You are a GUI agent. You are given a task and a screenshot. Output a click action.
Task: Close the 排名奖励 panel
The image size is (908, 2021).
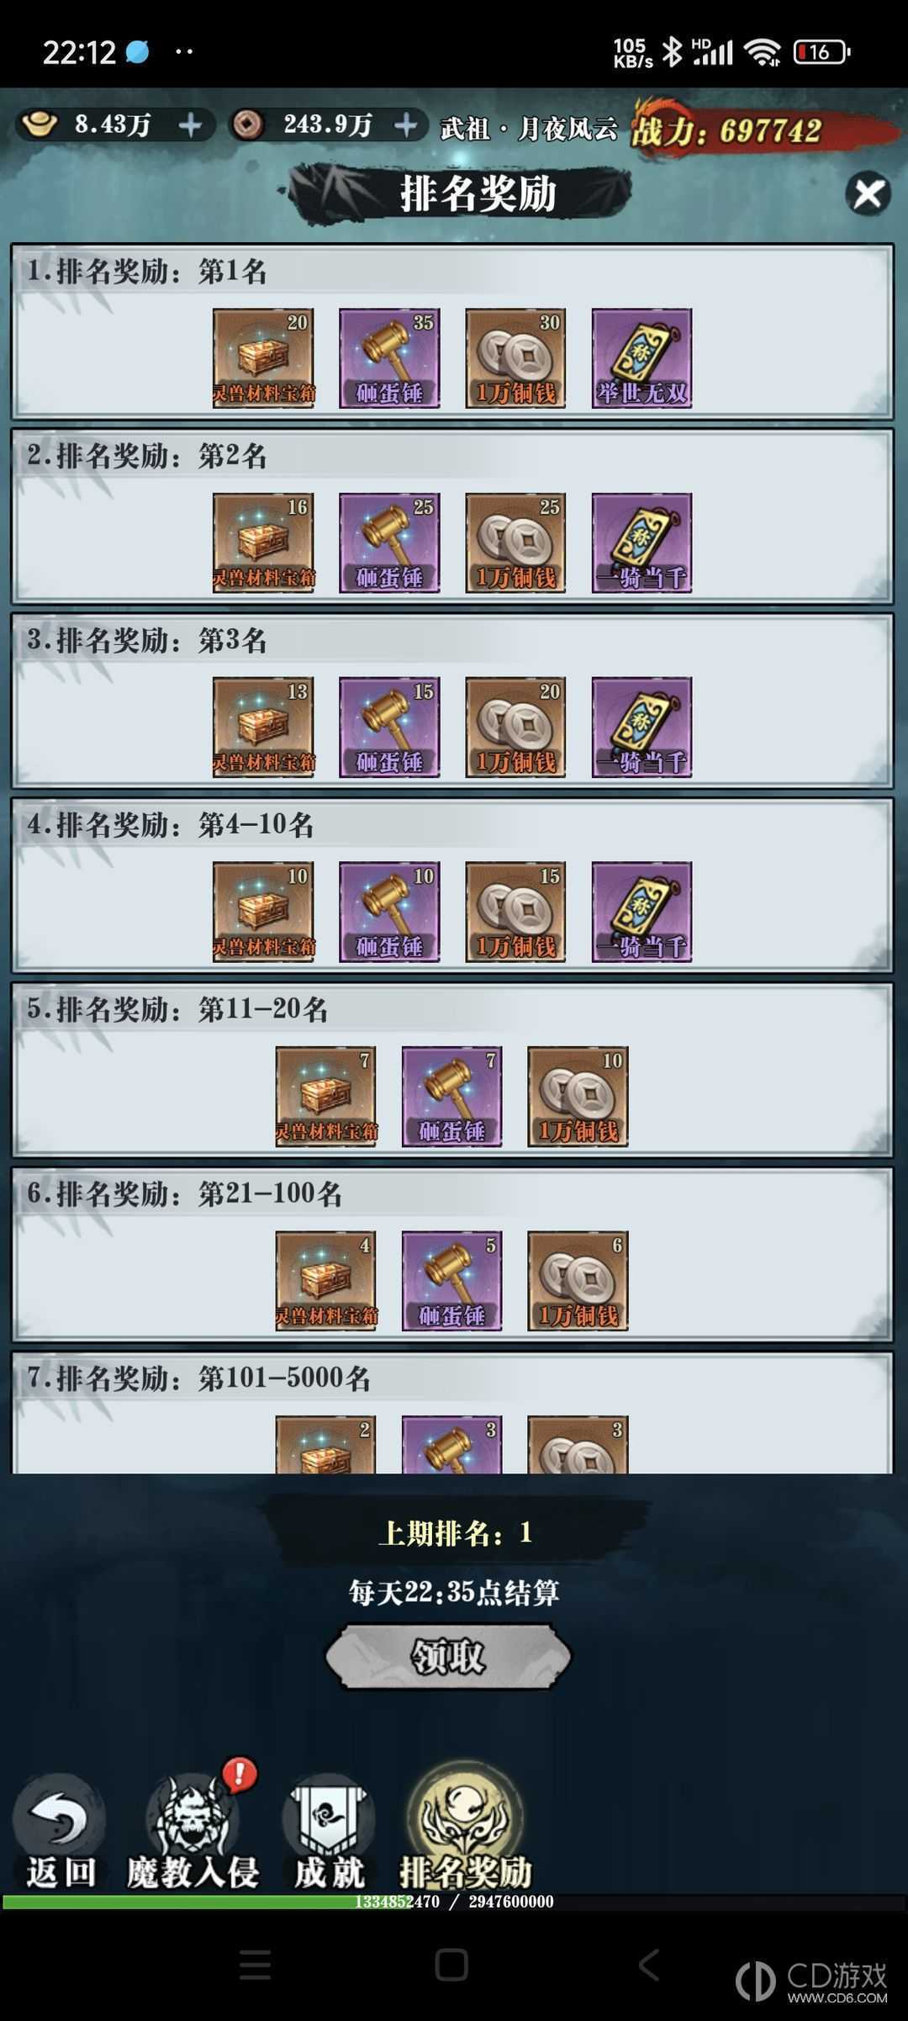pos(868,194)
